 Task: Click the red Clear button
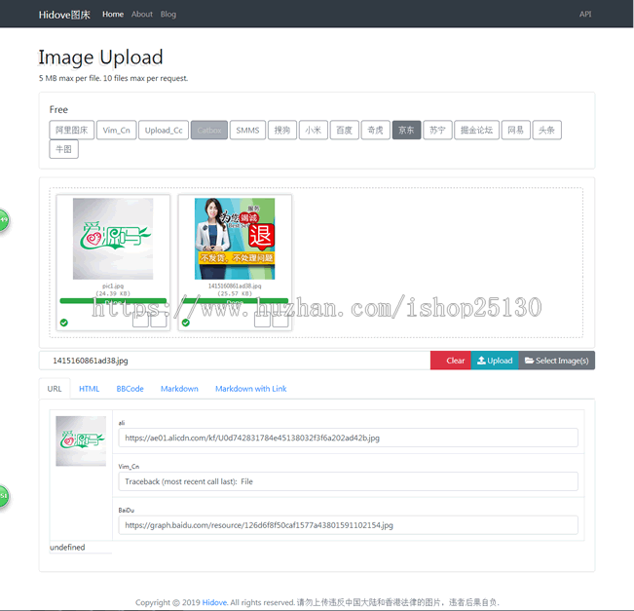click(x=451, y=361)
